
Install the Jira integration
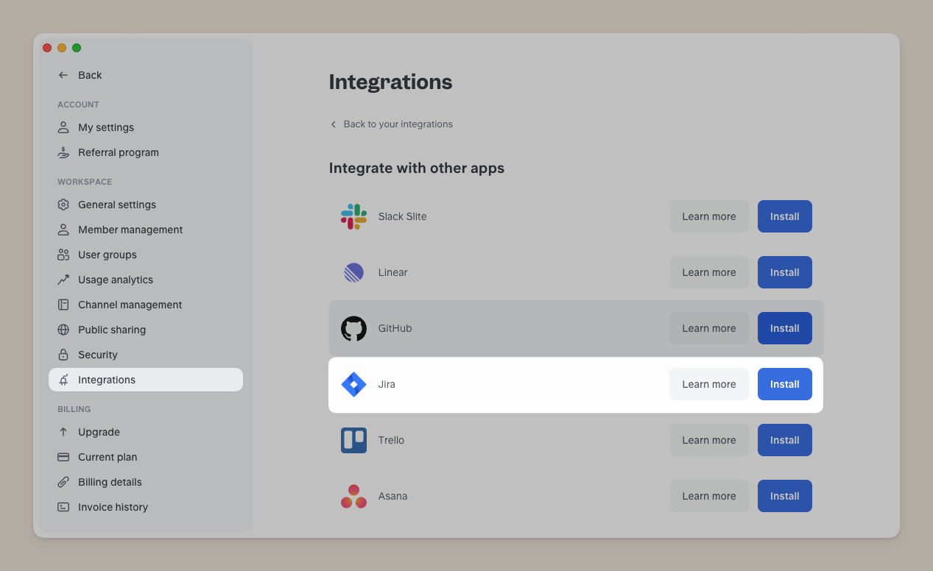784,384
